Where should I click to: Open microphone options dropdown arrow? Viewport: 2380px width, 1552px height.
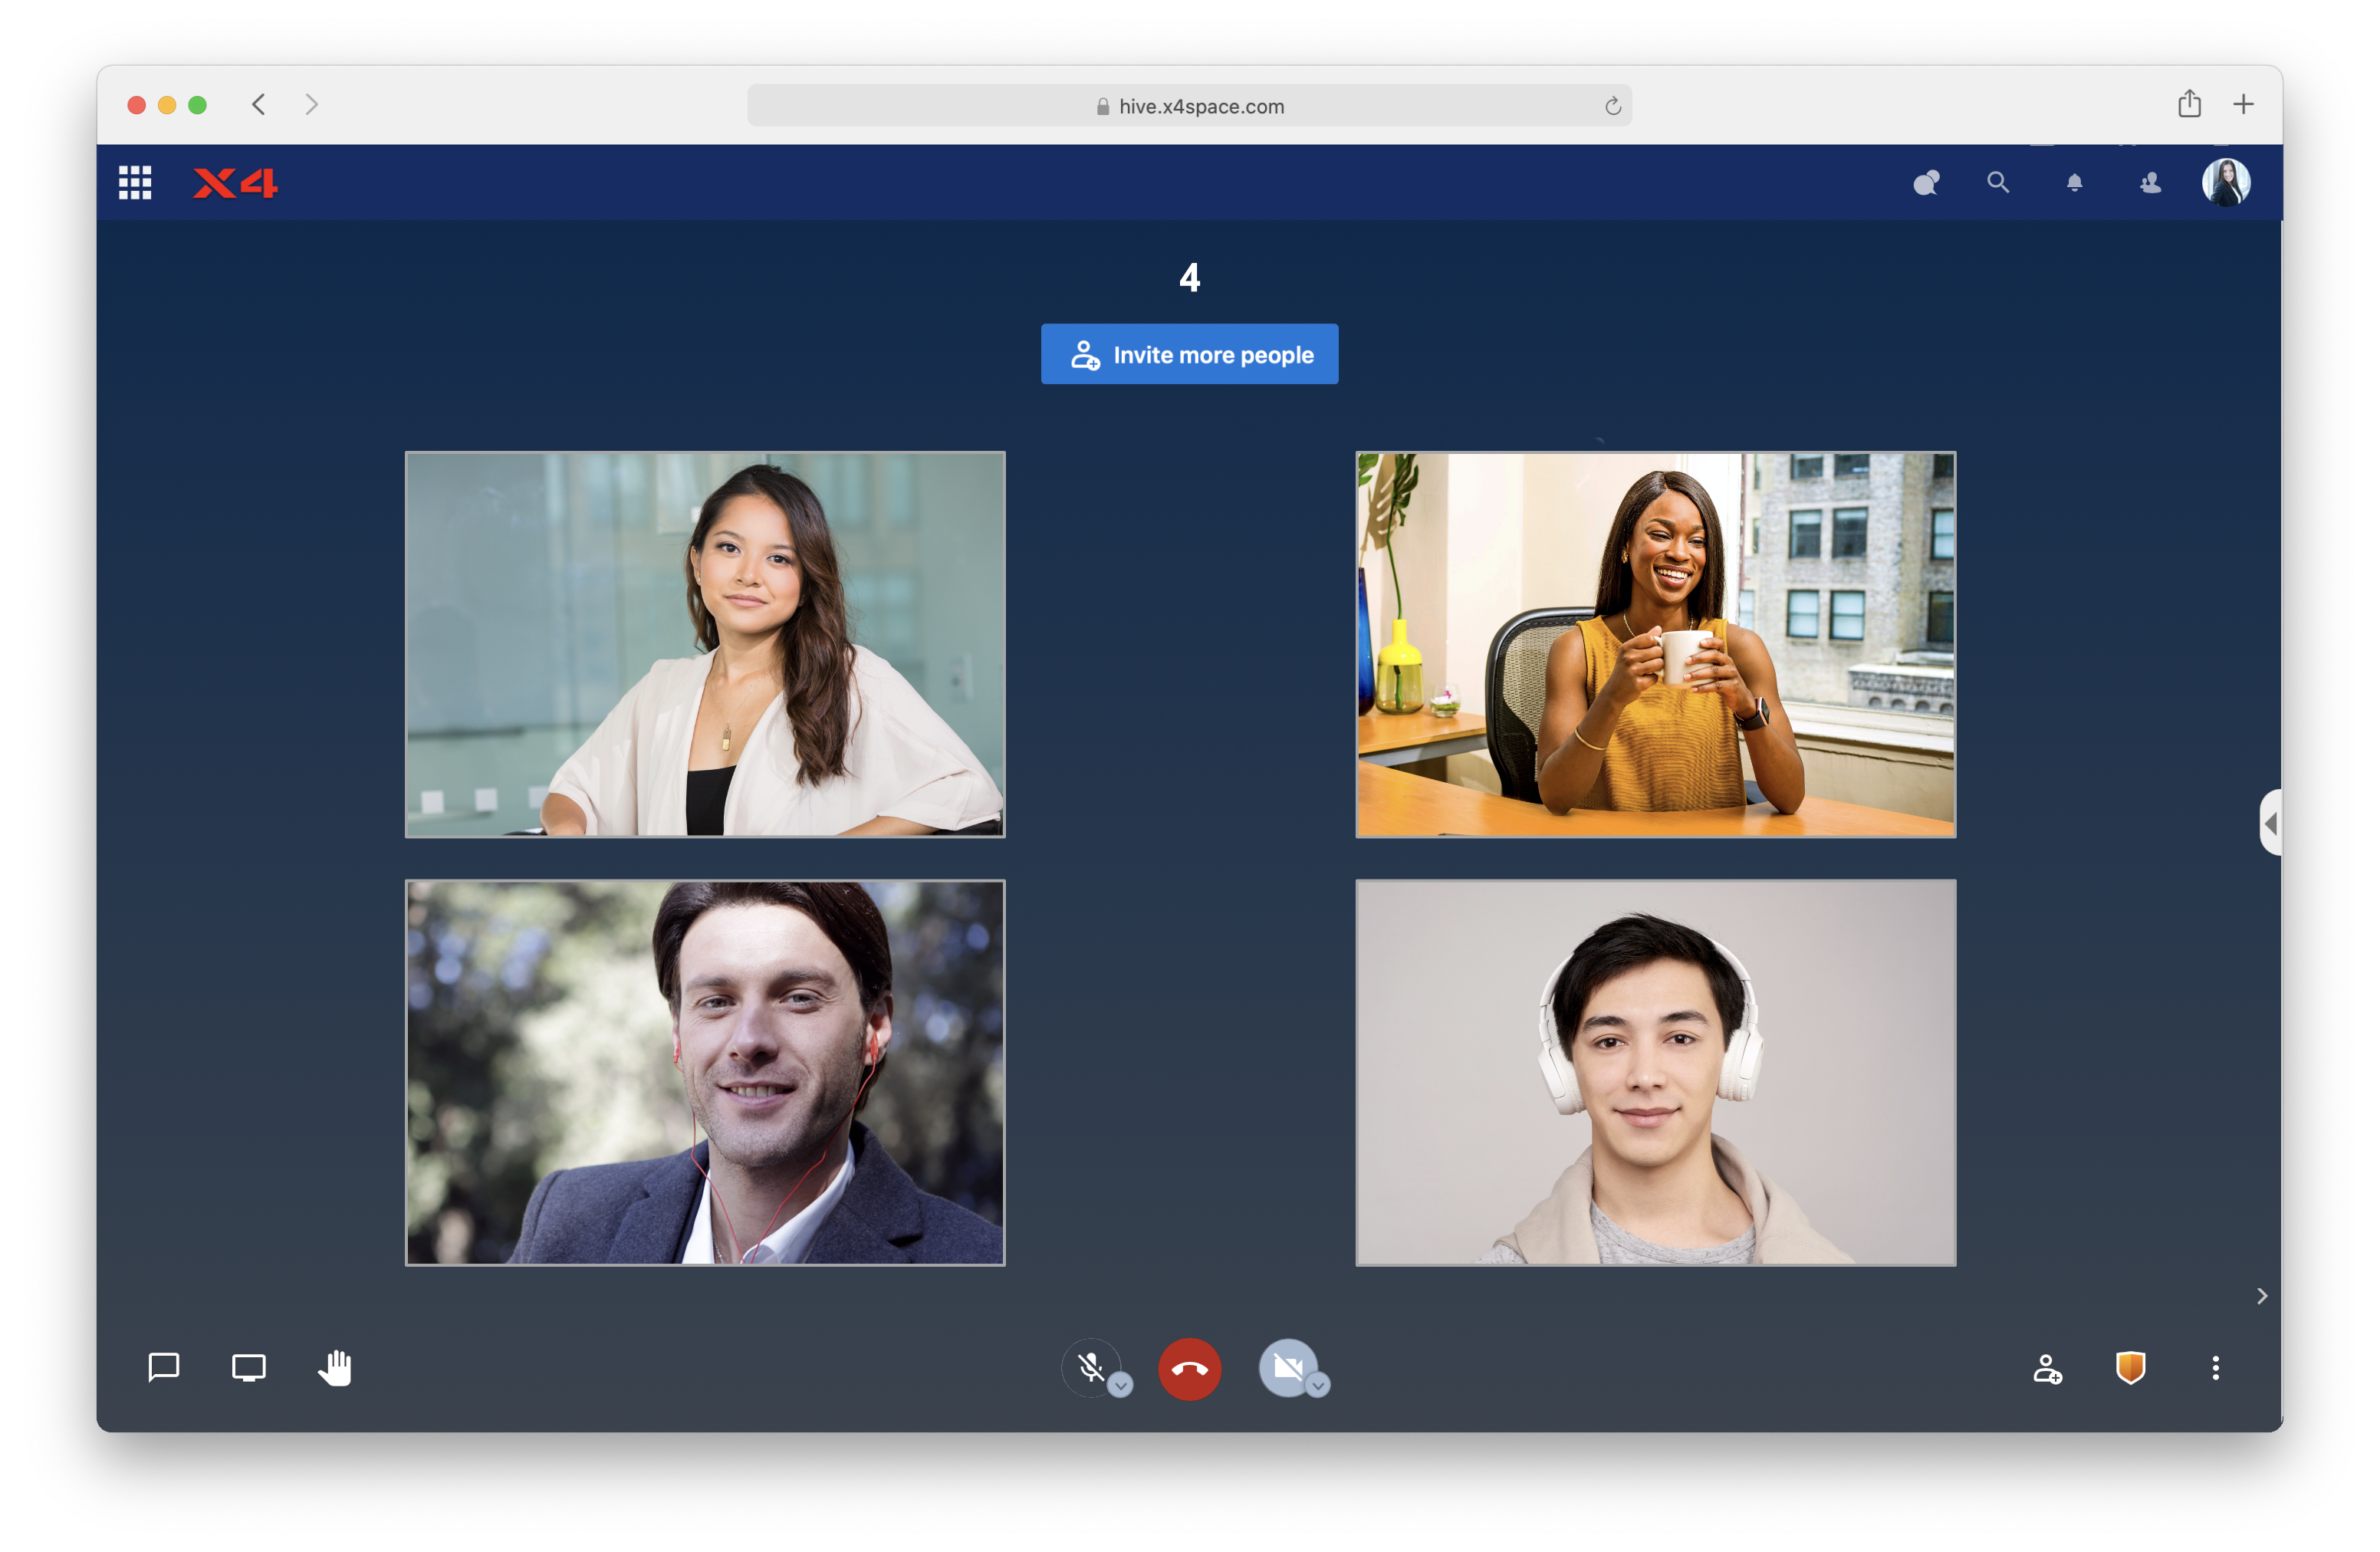click(x=1120, y=1385)
